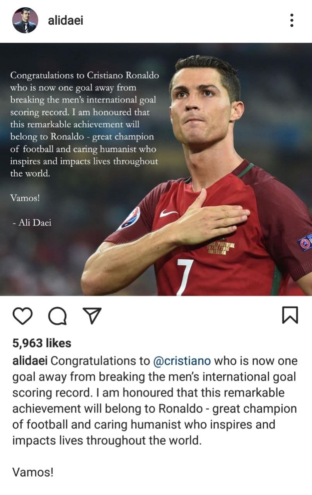This screenshot has width=312, height=495.
Task: Tap the caption paragraph about the scoring record
Action: coord(155,401)
